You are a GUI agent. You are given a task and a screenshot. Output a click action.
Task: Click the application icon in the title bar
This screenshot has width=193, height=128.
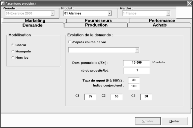coord(3,3)
